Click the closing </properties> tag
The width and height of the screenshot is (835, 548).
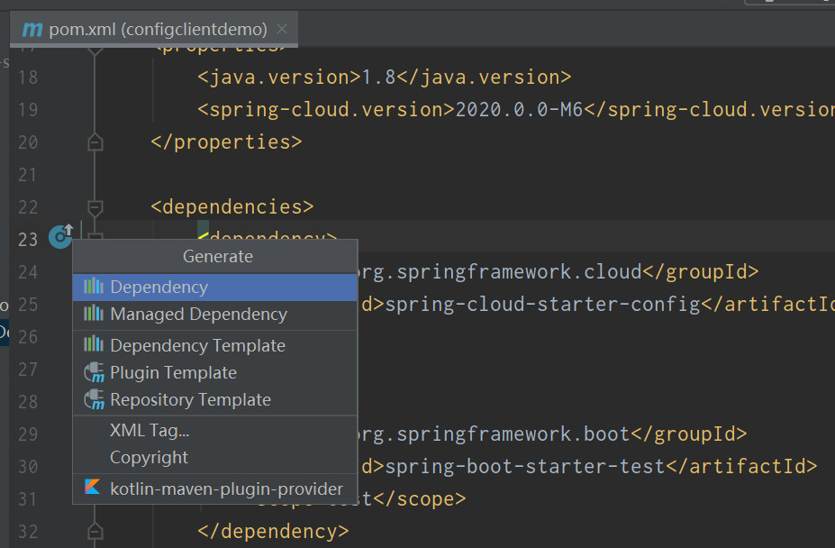tap(226, 142)
